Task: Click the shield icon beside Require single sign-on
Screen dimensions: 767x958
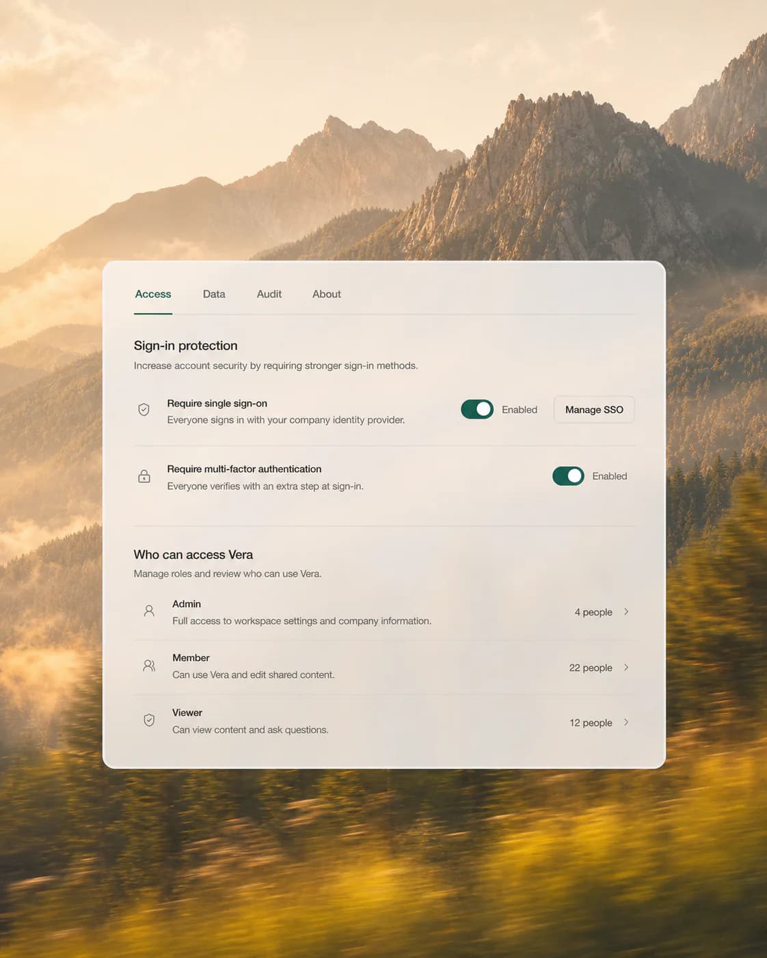Action: (144, 409)
